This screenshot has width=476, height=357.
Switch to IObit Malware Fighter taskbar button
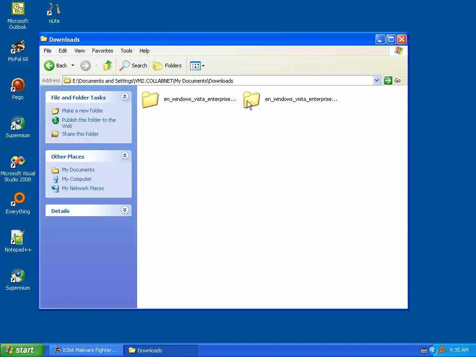[86, 350]
